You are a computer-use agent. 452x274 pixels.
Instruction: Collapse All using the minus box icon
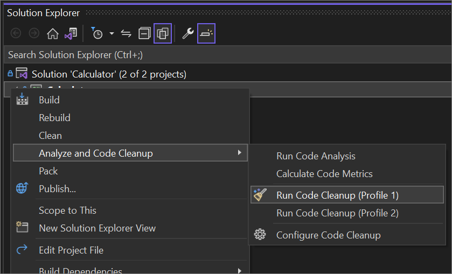[x=144, y=33]
